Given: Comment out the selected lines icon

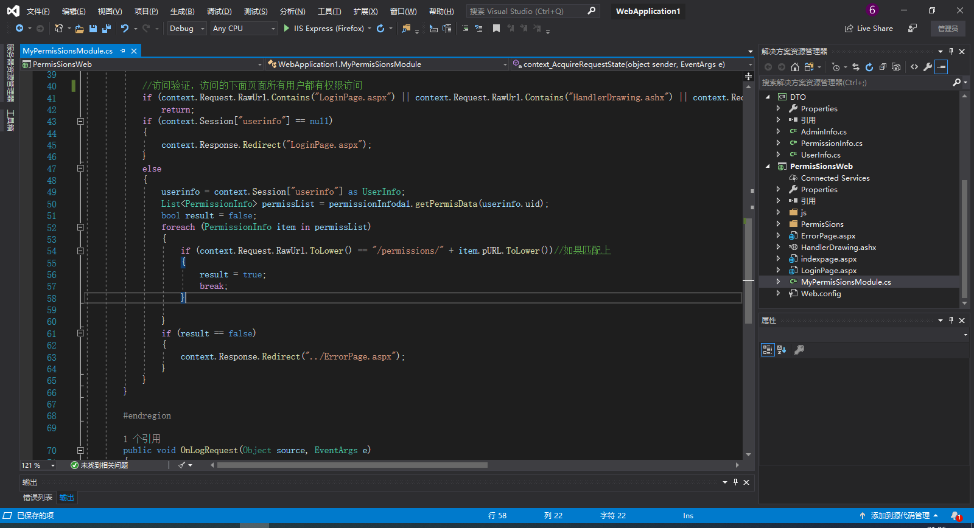Looking at the screenshot, I should coord(465,29).
